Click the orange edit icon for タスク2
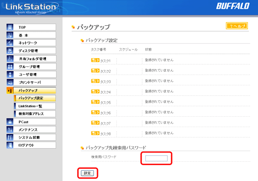The image size is (258, 181). point(95,71)
